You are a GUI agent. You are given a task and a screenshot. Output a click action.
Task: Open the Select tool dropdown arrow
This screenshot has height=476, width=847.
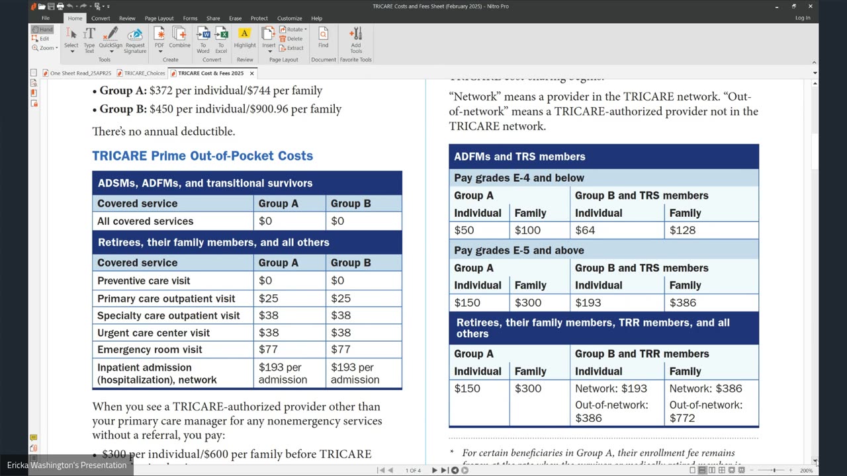point(71,52)
